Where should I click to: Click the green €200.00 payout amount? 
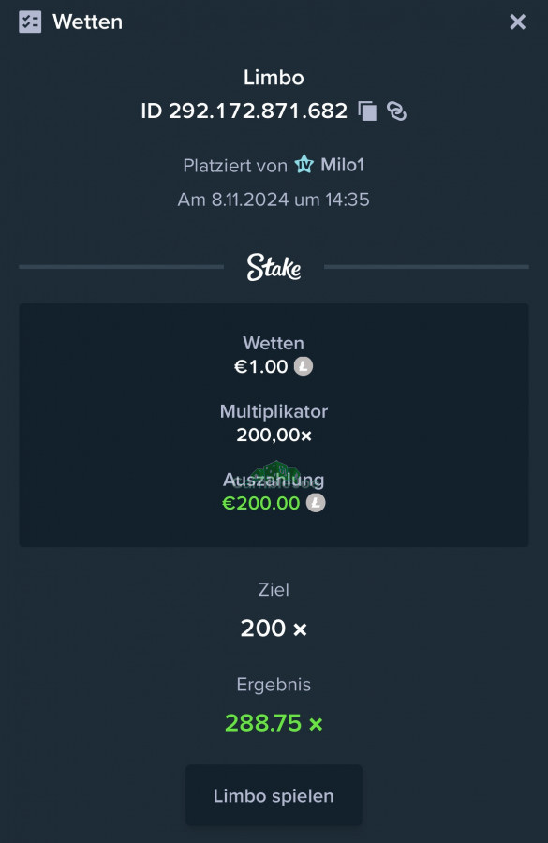click(x=260, y=503)
